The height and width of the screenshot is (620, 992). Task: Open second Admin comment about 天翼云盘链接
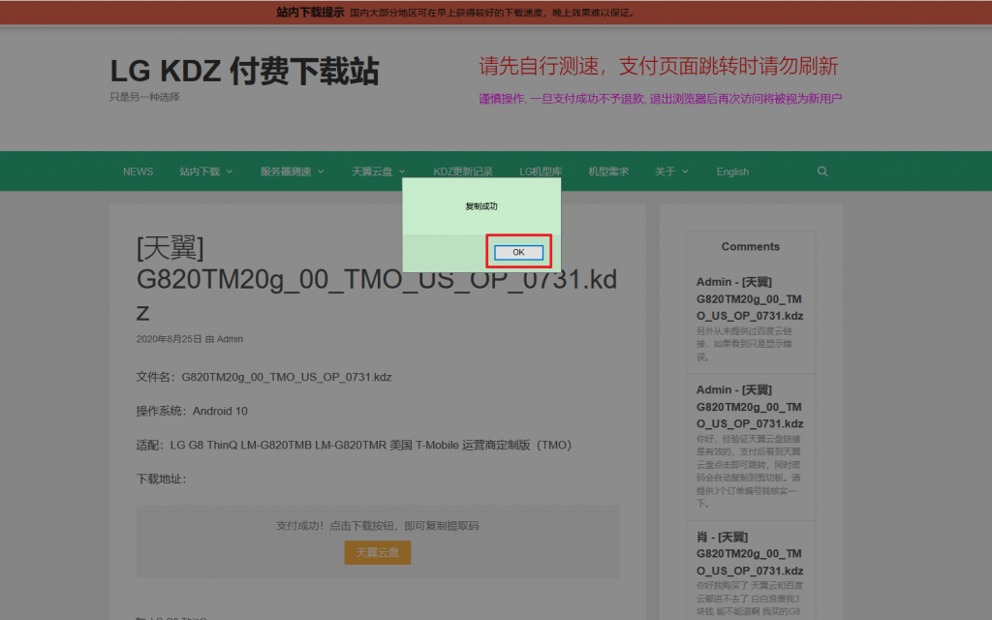pos(751,407)
